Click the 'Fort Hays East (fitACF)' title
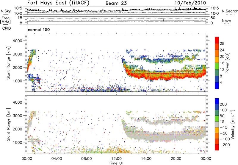 (x=58, y=3)
